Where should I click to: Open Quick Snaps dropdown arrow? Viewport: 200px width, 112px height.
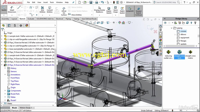115,15
